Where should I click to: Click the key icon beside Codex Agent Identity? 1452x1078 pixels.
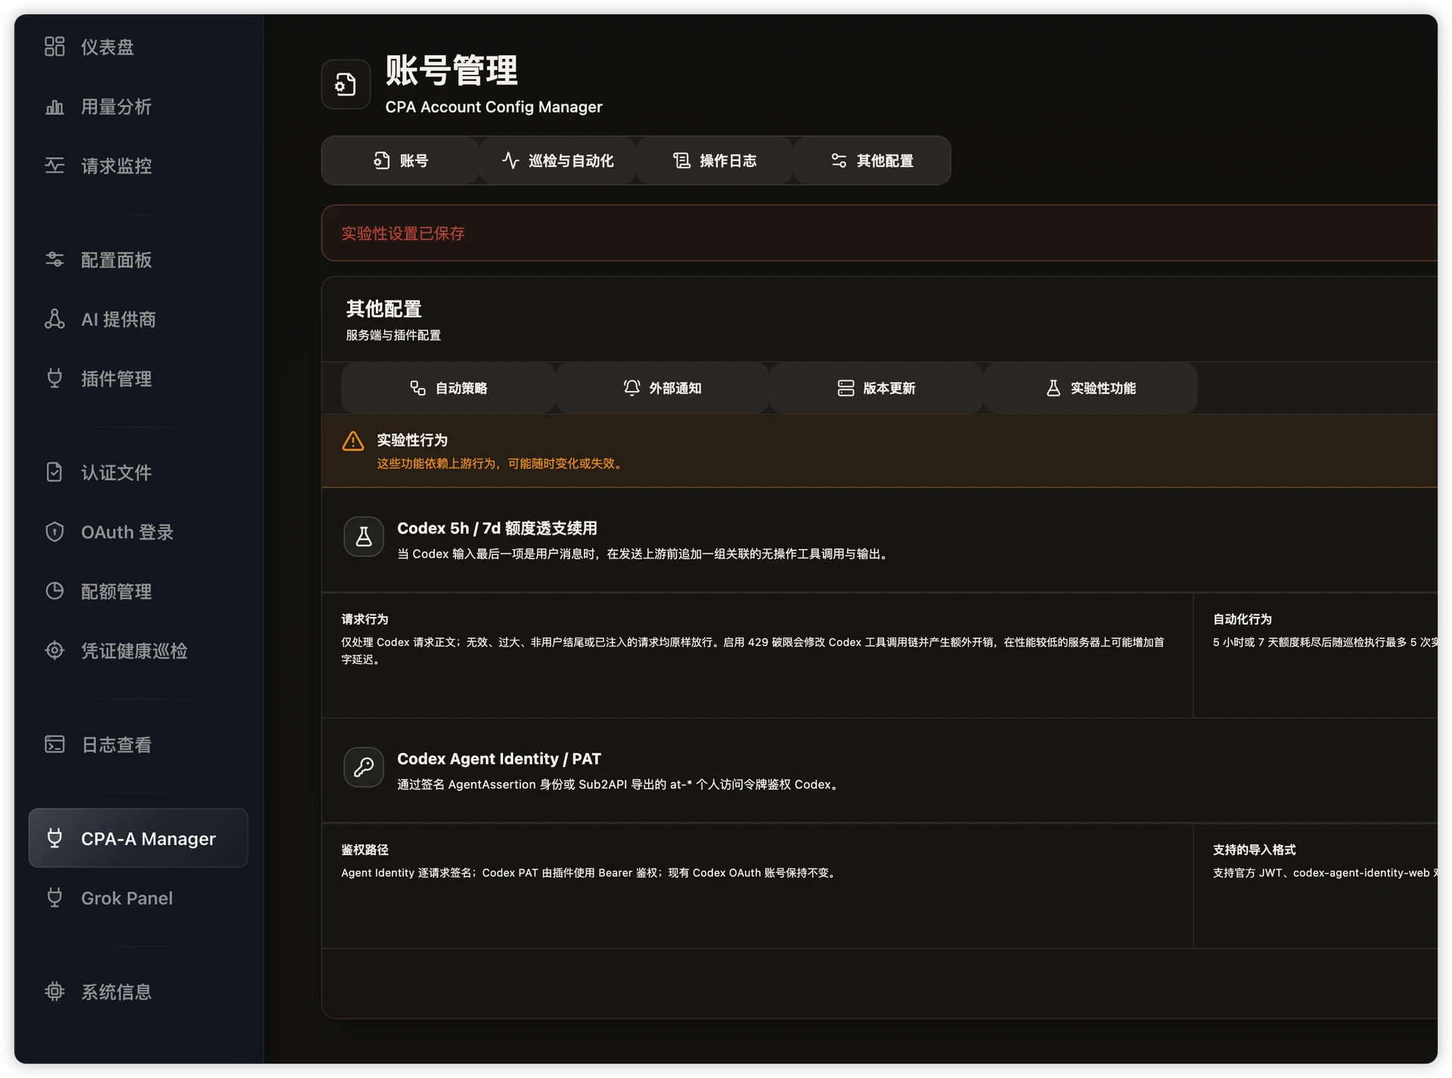(364, 767)
